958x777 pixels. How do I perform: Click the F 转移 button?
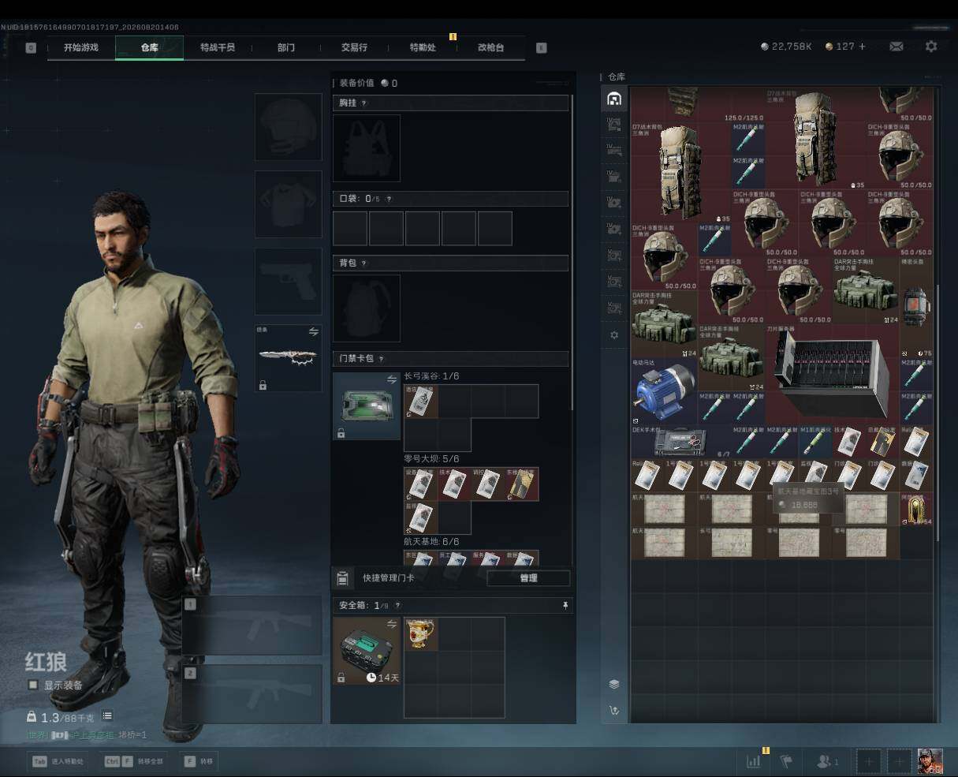point(199,761)
